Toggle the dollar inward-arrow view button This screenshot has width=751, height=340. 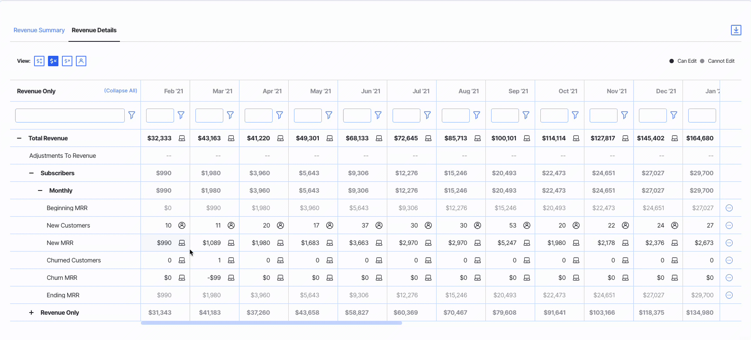click(x=53, y=61)
